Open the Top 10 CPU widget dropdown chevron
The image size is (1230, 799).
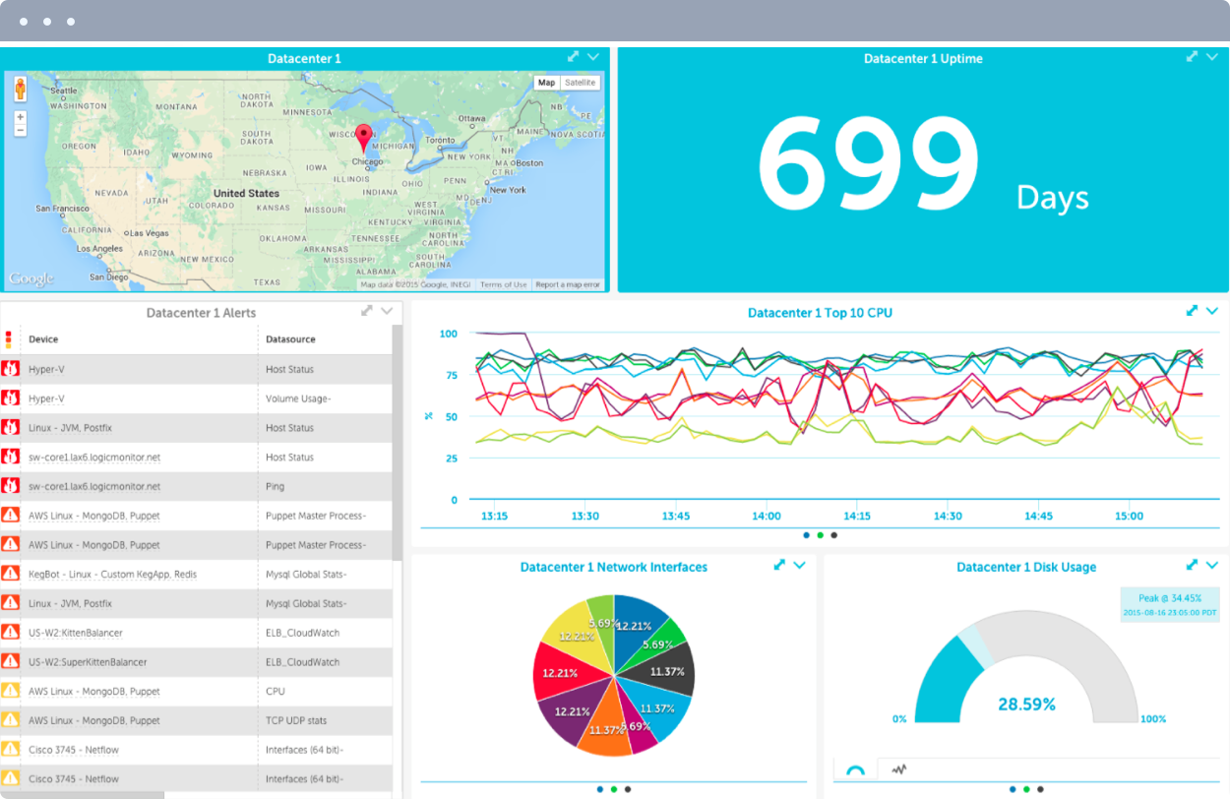[x=1212, y=311]
